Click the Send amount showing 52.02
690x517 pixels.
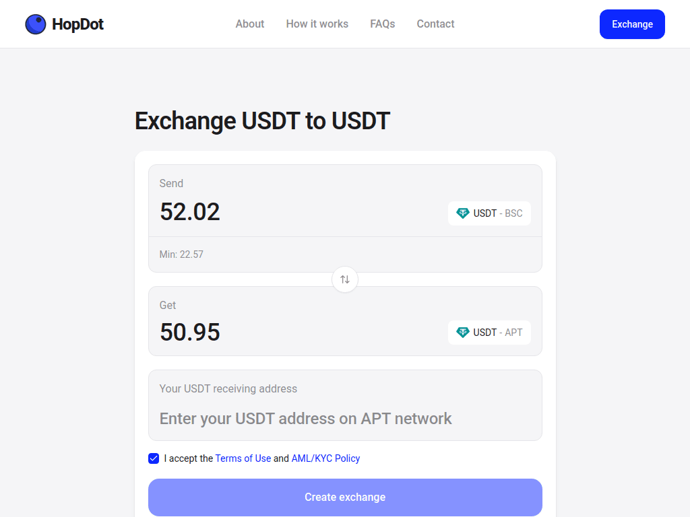click(x=190, y=211)
